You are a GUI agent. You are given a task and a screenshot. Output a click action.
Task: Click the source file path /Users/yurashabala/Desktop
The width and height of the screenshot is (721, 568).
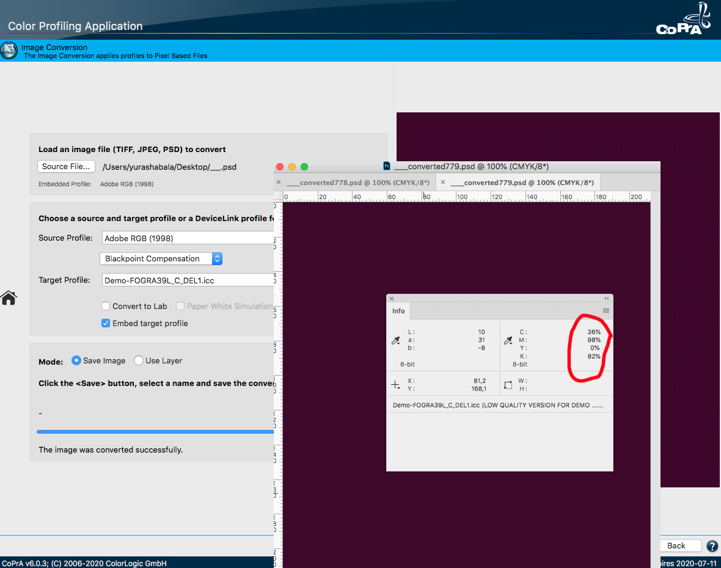[x=169, y=167]
